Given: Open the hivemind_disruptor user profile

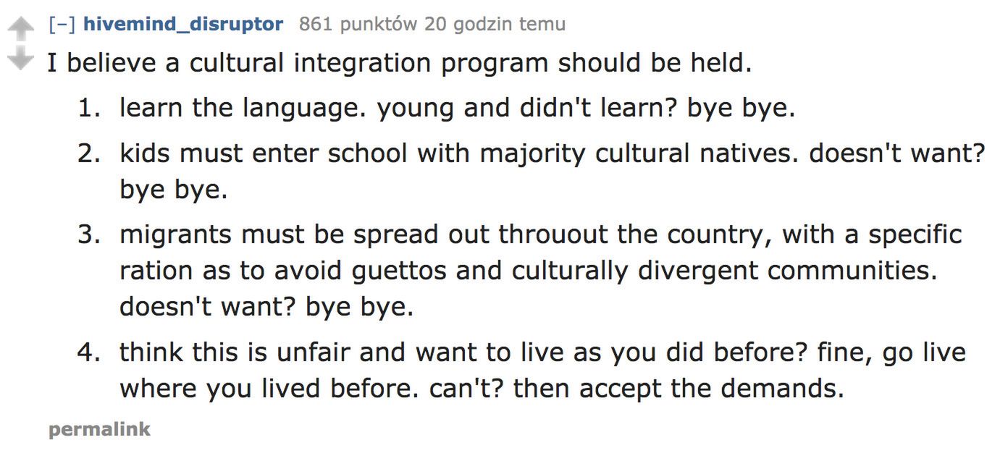Looking at the screenshot, I should pyautogui.click(x=183, y=24).
